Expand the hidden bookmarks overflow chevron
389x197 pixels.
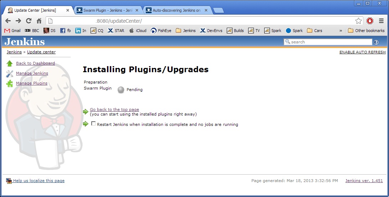tap(341, 31)
